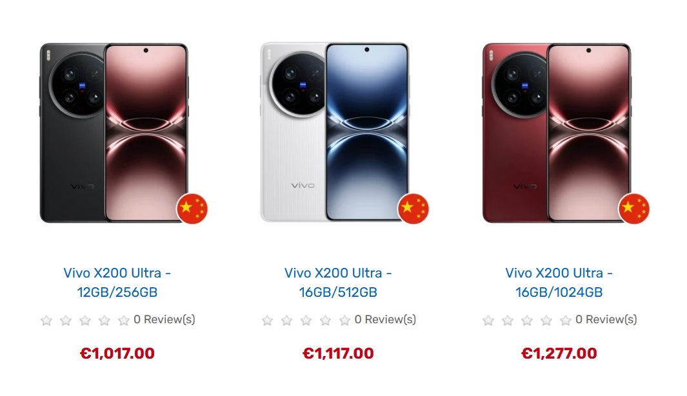
Task: Click 0 Review(s) under the 16GB/512GB model
Action: pos(385,320)
